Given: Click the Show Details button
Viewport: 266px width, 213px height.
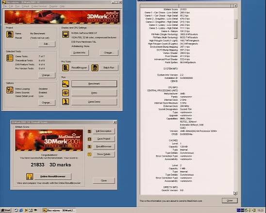Looking at the screenshot, I should click(104, 154).
